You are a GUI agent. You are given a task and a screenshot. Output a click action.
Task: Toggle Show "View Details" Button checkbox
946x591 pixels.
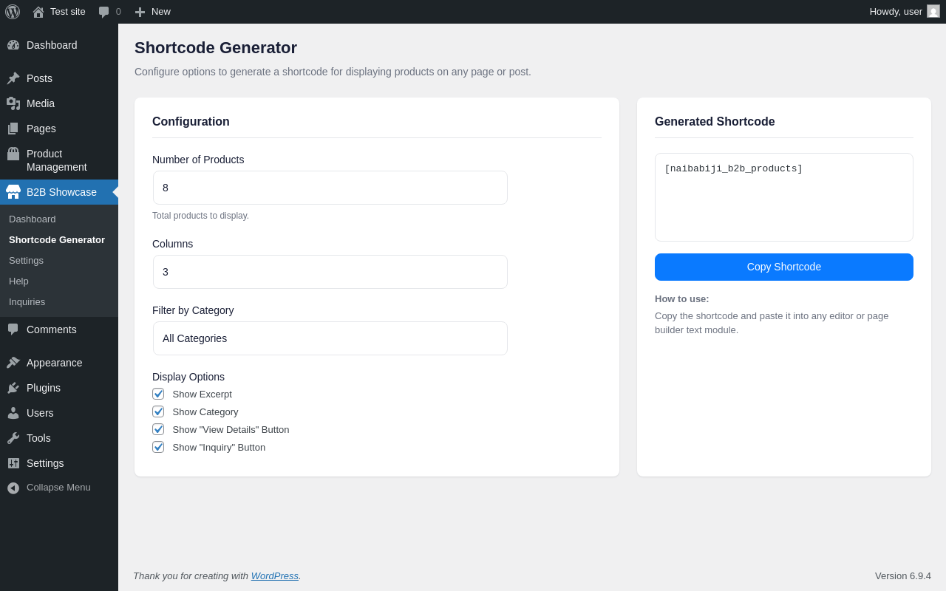click(158, 429)
